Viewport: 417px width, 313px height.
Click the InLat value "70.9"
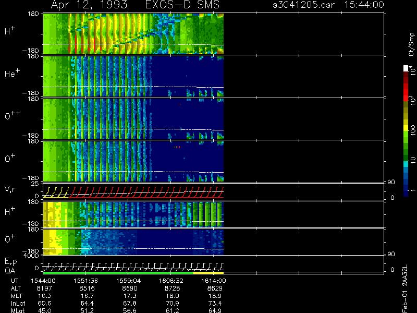(173, 304)
